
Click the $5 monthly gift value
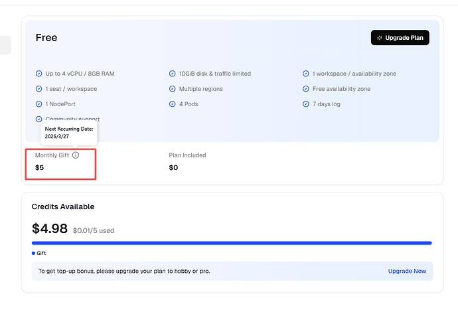coord(39,168)
